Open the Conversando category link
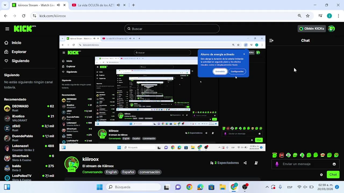 pyautogui.click(x=92, y=172)
